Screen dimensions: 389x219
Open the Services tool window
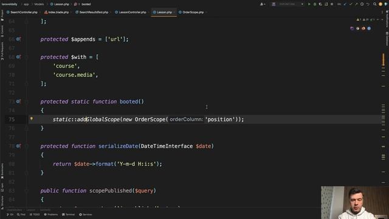point(86,215)
